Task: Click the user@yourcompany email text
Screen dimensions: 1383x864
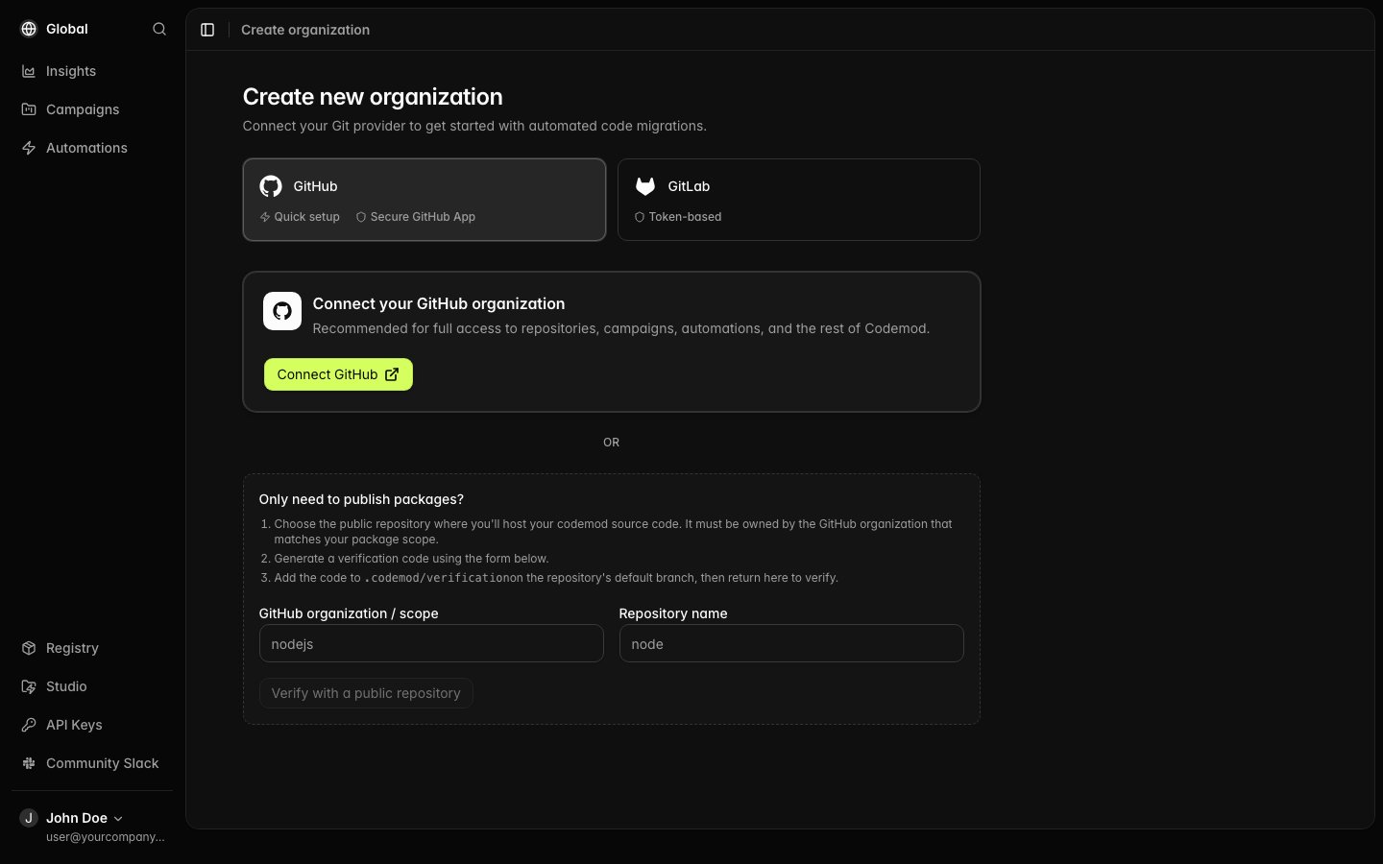Action: [106, 837]
